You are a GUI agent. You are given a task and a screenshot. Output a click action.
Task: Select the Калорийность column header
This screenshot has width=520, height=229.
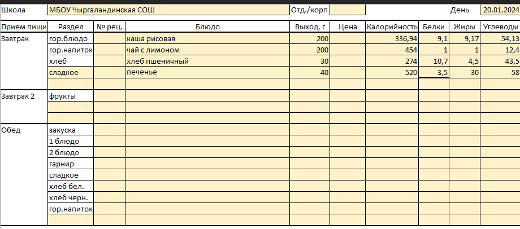pos(392,27)
